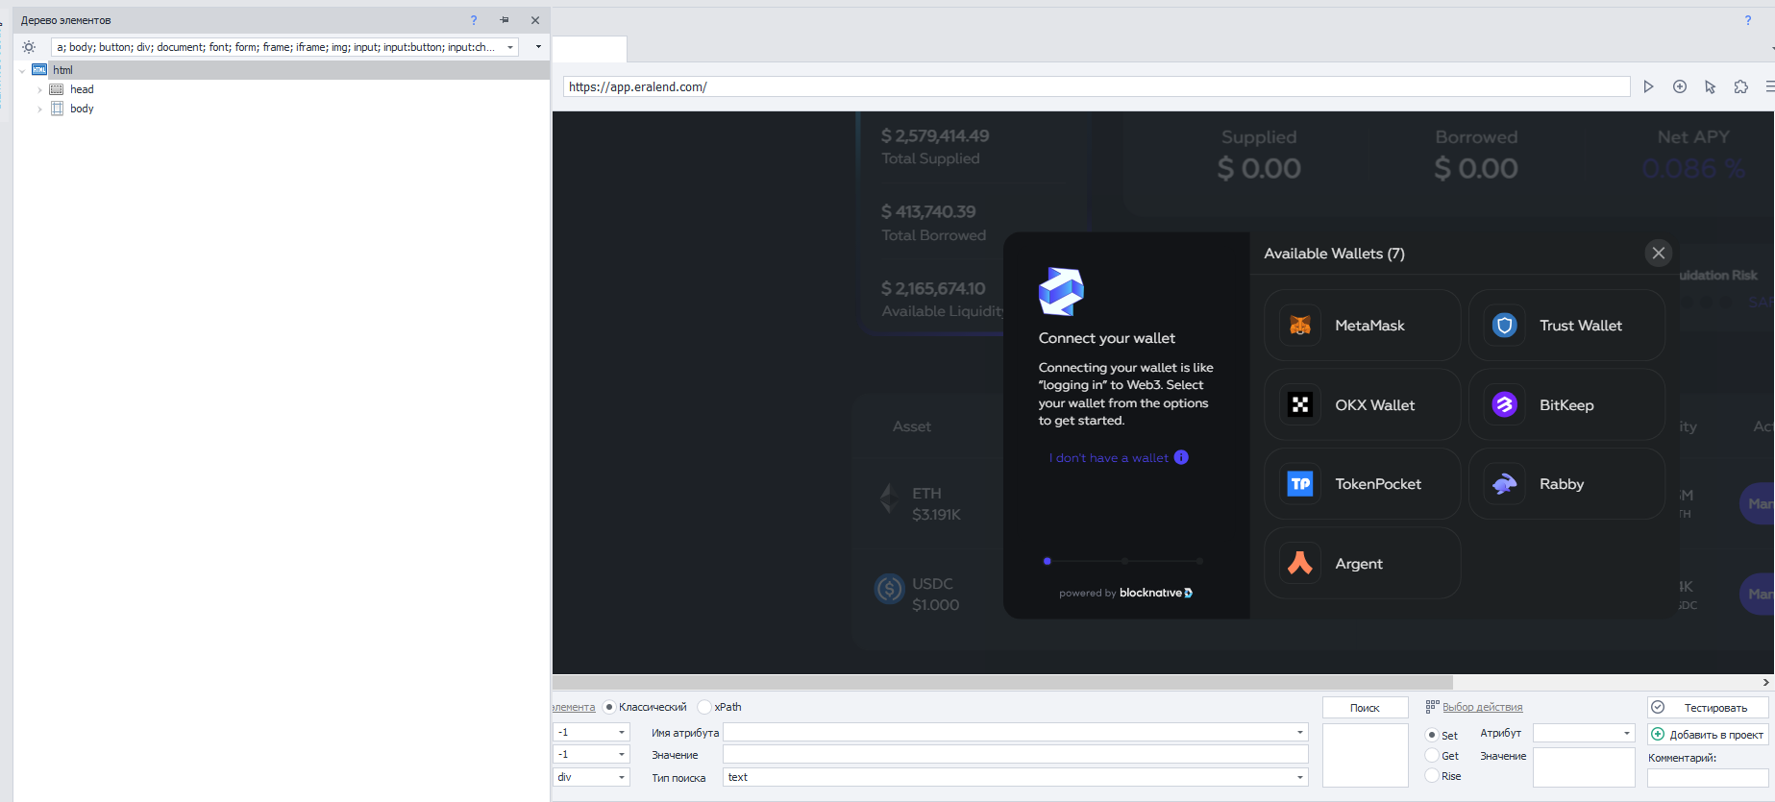This screenshot has width=1775, height=802.
Task: Select the Set action radio
Action: [x=1432, y=735]
